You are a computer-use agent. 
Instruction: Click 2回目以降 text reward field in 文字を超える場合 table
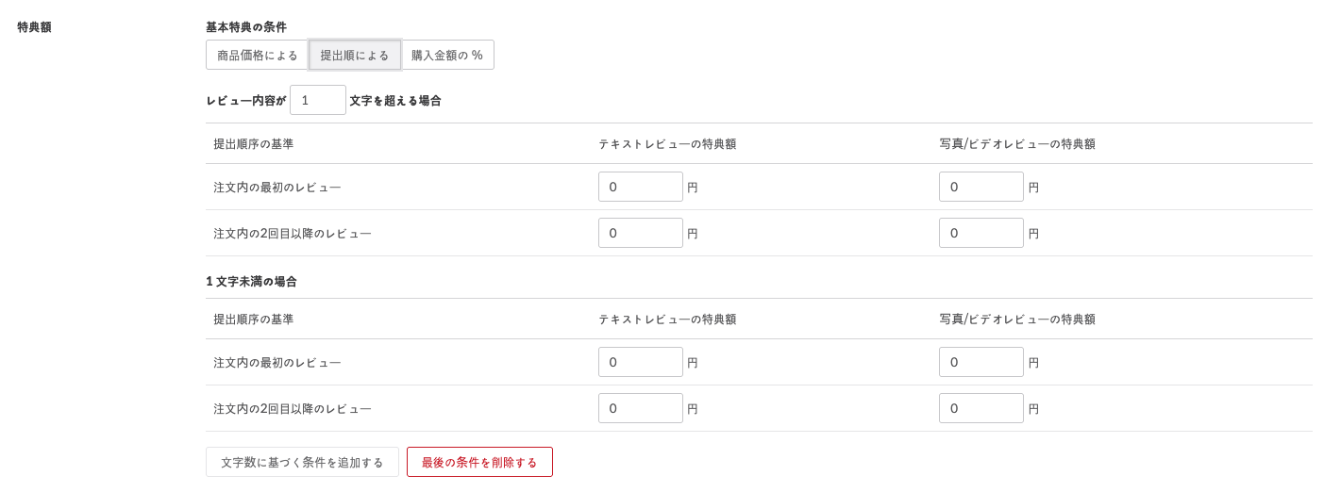coord(640,233)
